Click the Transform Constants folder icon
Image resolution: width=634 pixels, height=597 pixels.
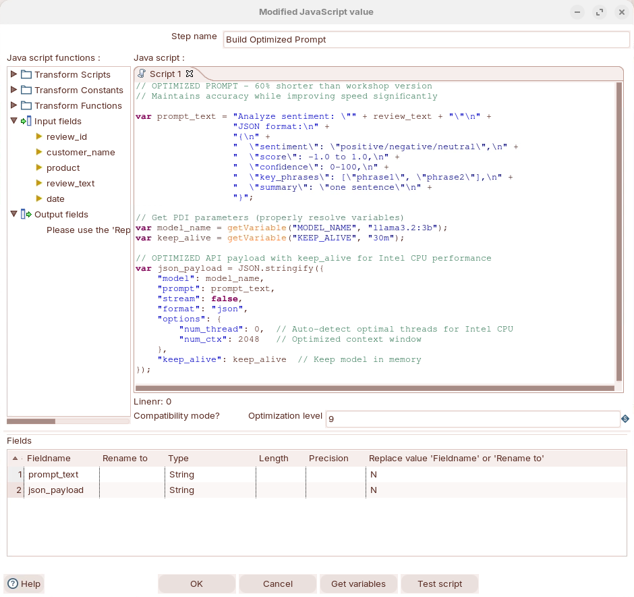(x=26, y=90)
